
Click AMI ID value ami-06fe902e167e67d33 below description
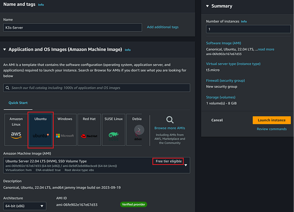(x=77, y=205)
